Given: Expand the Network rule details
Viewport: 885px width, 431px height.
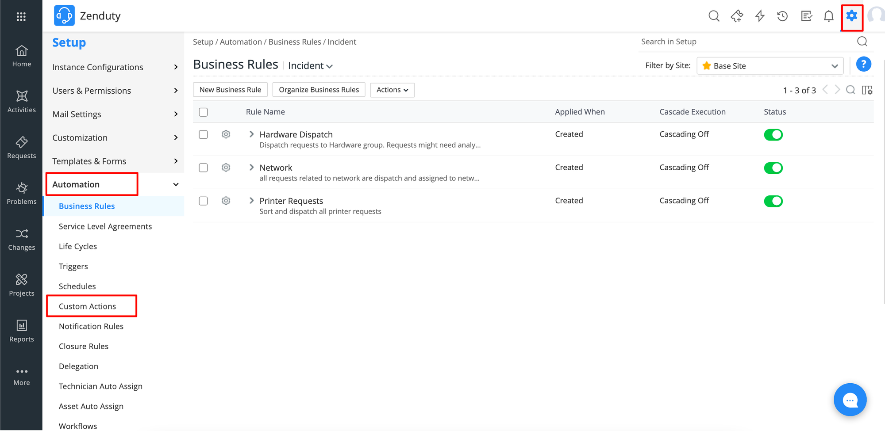Looking at the screenshot, I should [x=251, y=167].
